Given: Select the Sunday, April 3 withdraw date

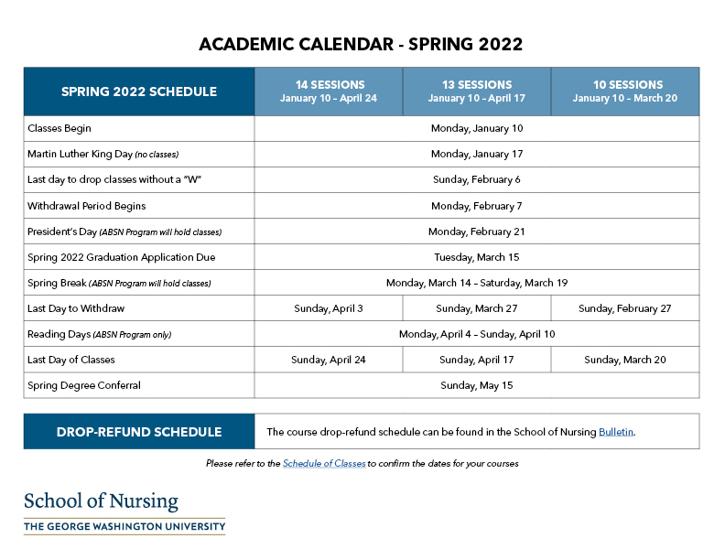Looking at the screenshot, I should 329,308.
